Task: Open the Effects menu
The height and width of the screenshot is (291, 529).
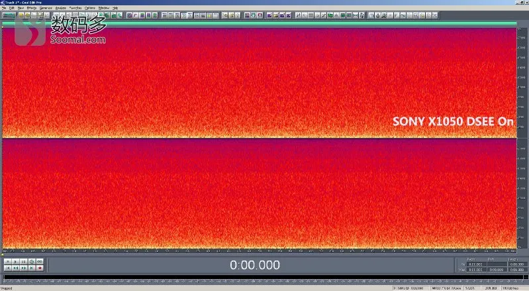Action: [x=32, y=8]
